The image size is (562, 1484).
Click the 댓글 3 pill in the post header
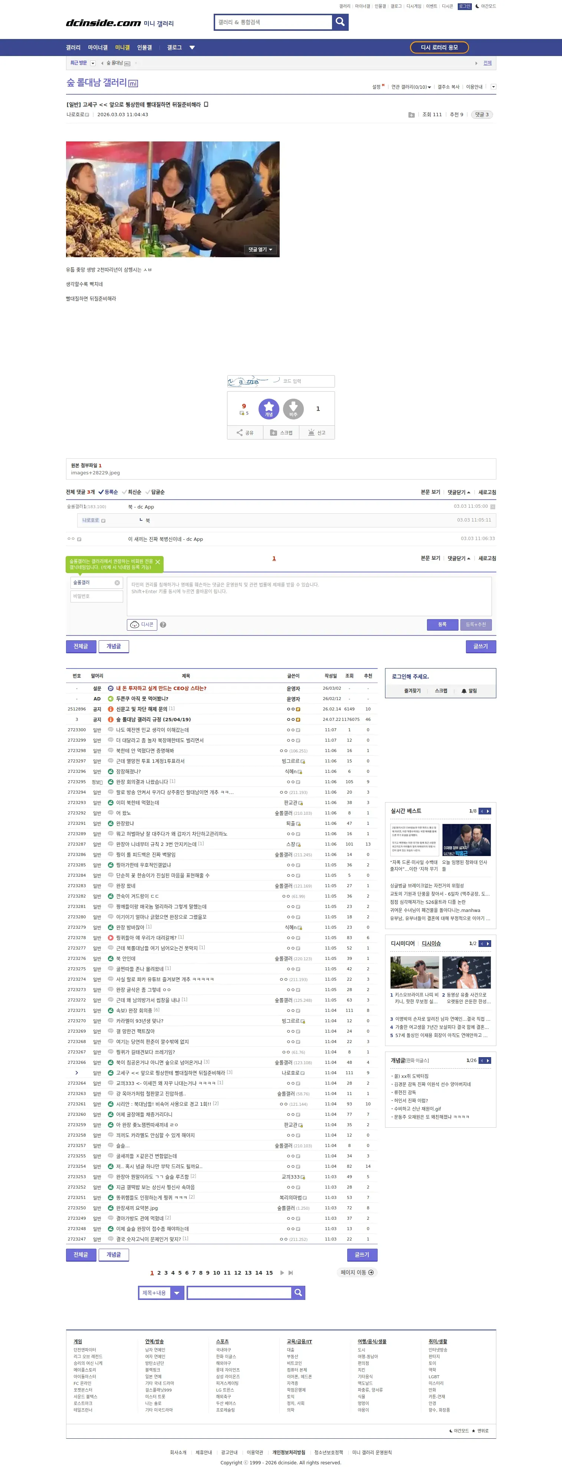pos(482,115)
